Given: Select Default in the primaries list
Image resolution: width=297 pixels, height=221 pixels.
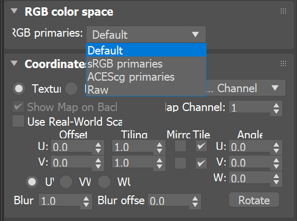Looking at the screenshot, I should pos(146,50).
